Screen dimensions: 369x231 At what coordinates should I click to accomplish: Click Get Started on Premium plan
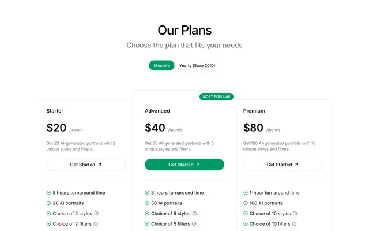283,165
